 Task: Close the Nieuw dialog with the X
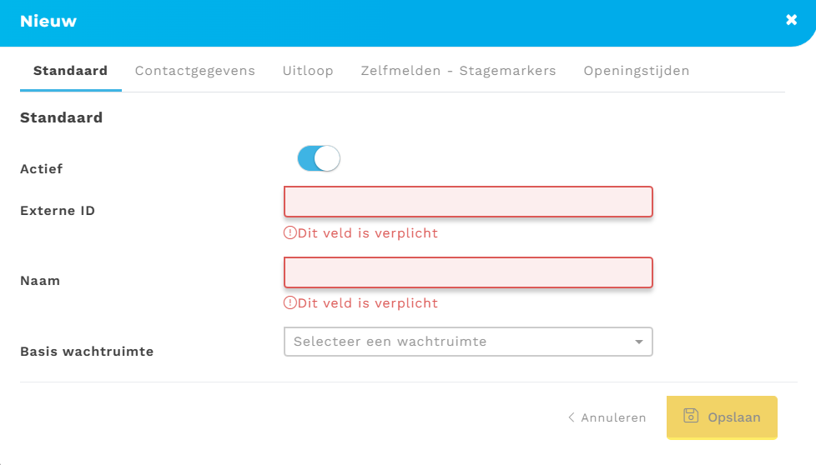791,20
